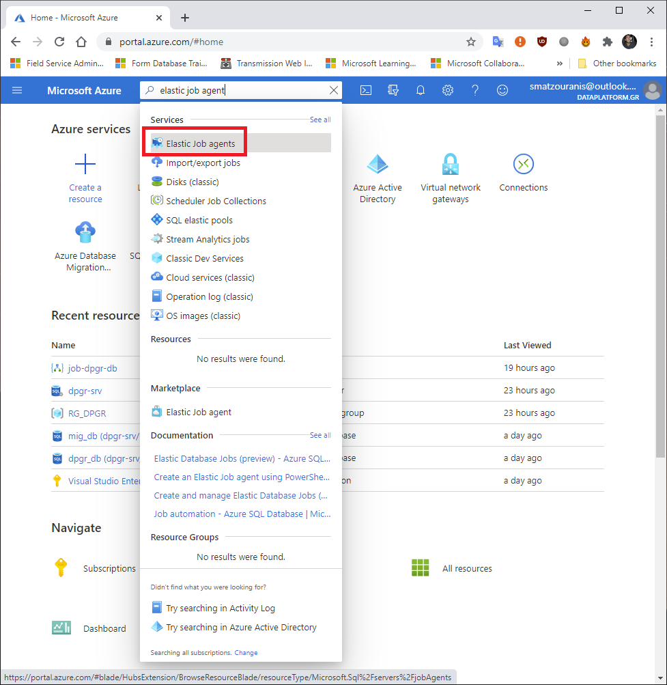Viewport: 667px width, 685px height.
Task: Open the Extensions puzzle icon
Action: (607, 42)
